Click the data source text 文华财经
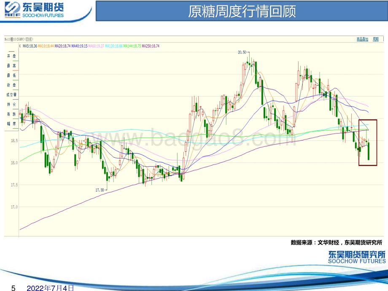 (328, 242)
